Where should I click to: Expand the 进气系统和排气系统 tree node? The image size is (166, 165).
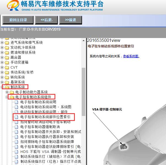2,43
